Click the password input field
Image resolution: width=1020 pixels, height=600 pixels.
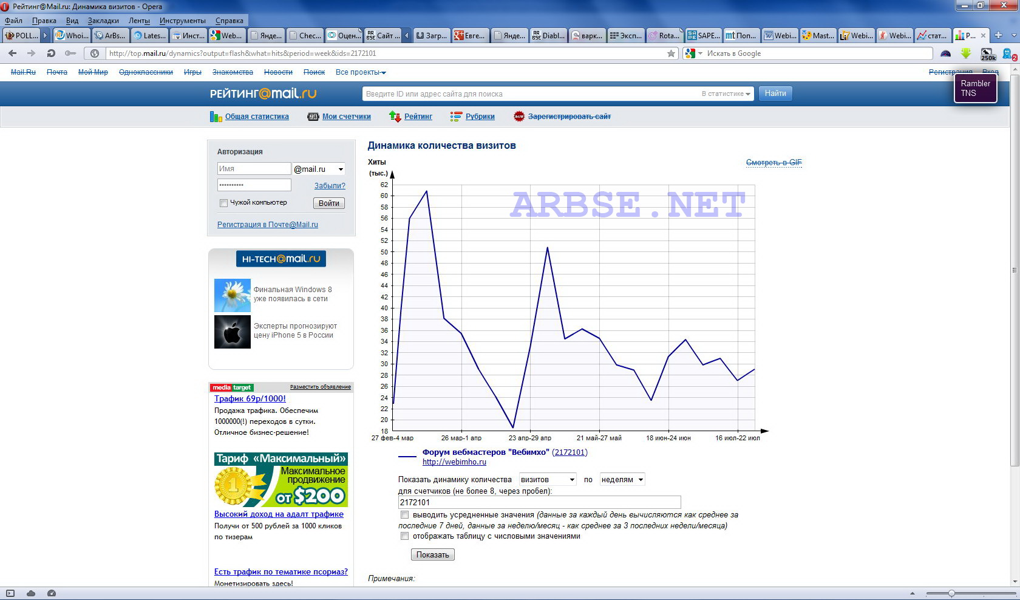254,185
